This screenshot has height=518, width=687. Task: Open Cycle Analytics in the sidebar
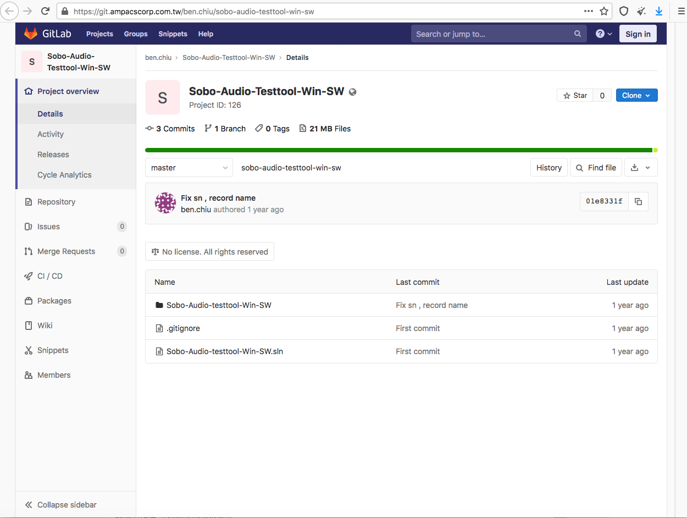click(76, 175)
